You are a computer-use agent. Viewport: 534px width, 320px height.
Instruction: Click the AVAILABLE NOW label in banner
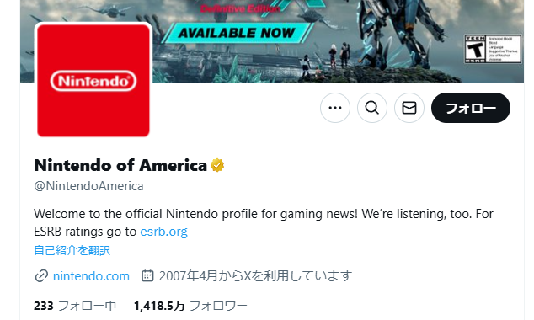(x=237, y=33)
